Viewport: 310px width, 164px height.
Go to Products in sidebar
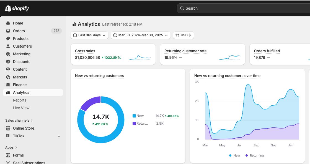point(33,39)
